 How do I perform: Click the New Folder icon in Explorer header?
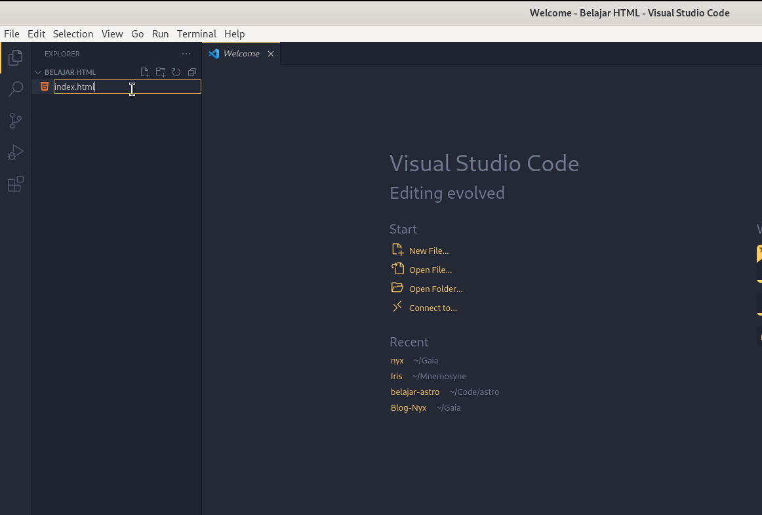tap(161, 72)
